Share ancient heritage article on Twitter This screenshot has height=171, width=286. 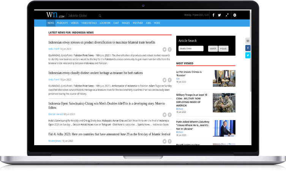pyautogui.click(x=164, y=80)
